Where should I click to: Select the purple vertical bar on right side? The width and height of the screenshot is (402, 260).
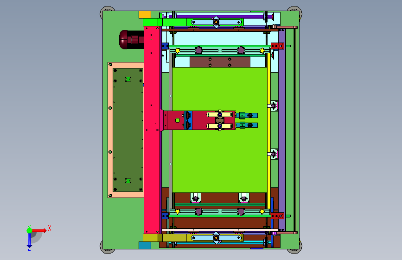coord(282,130)
